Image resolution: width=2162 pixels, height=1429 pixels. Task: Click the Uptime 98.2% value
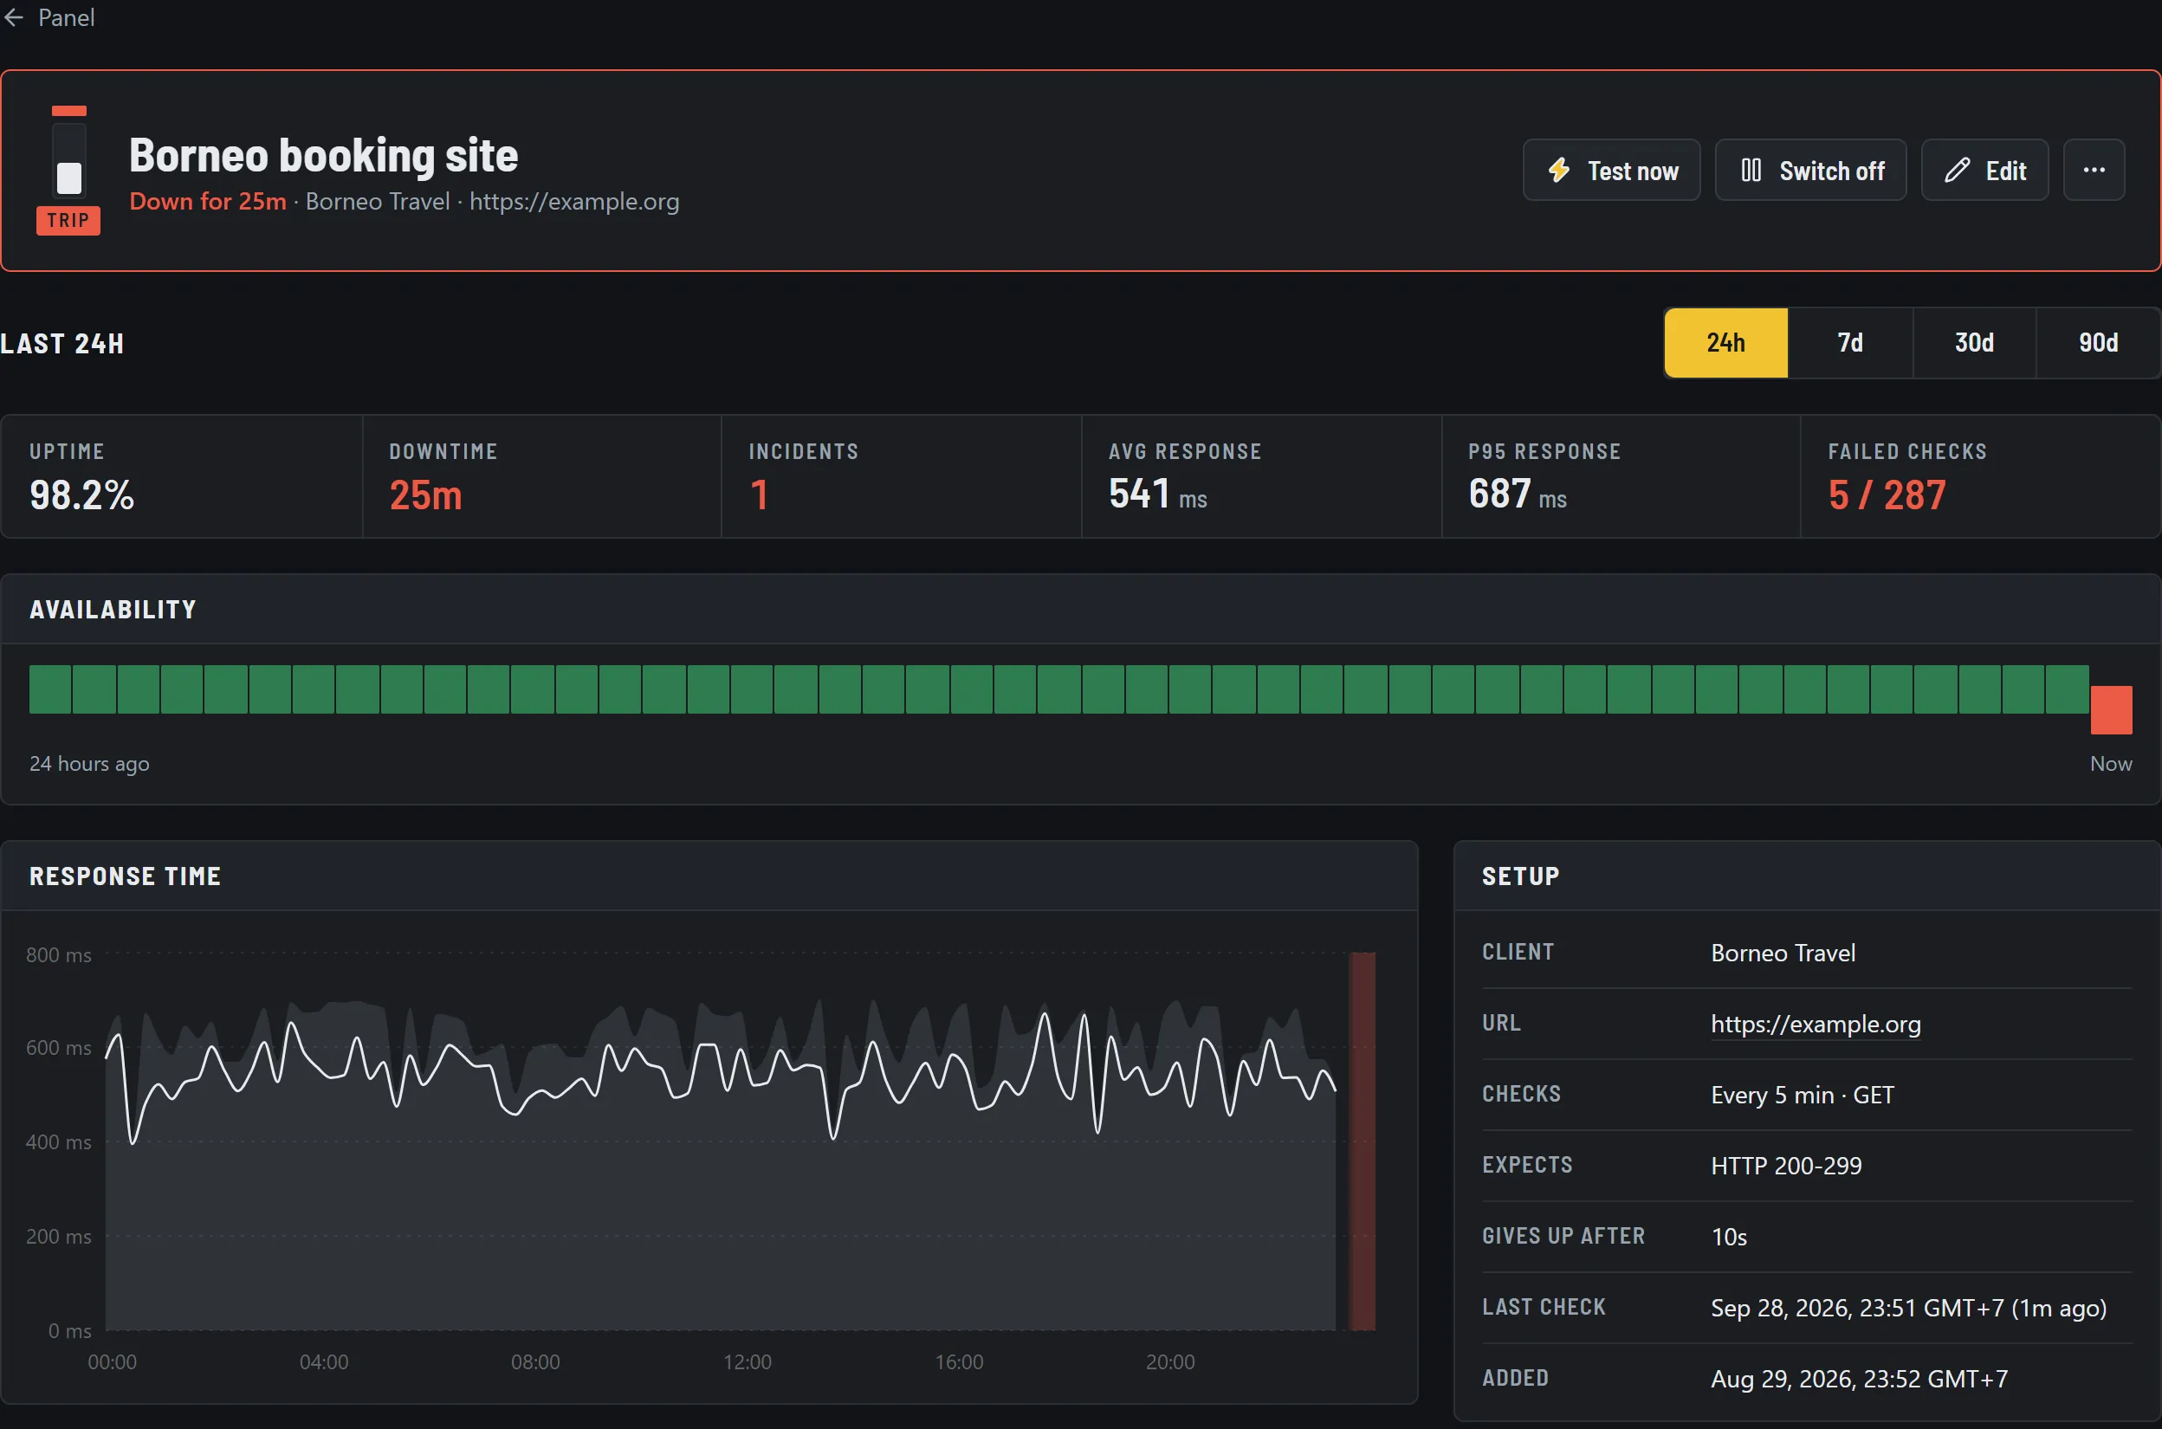(x=81, y=495)
